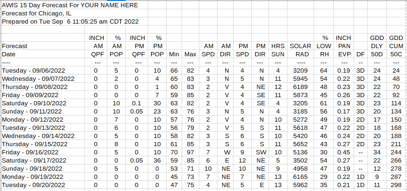Screen dimensions: 407x191
Task: Click the solar radiation value 3502
Action: pyautogui.click(x=300, y=160)
